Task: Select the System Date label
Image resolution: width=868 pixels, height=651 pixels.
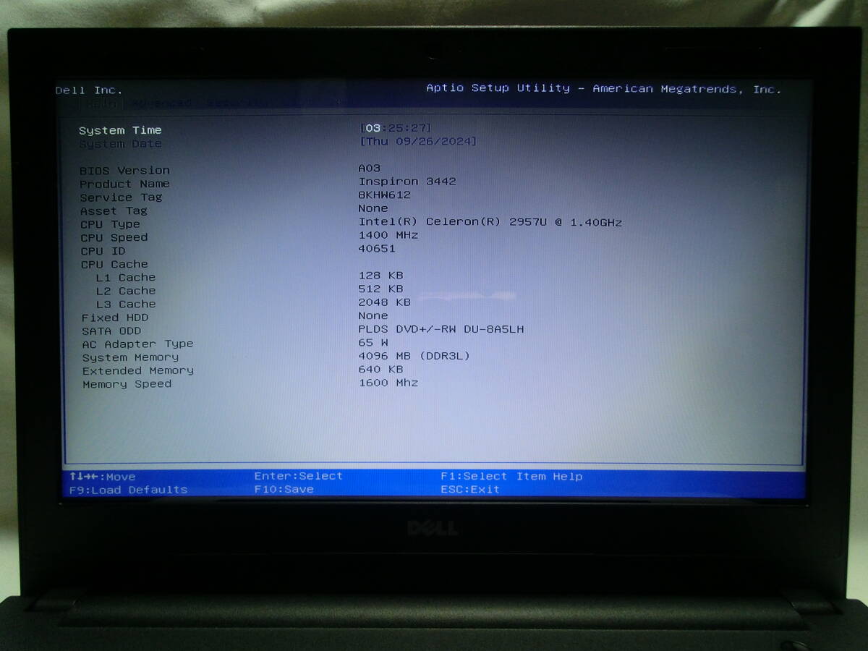Action: click(x=120, y=144)
